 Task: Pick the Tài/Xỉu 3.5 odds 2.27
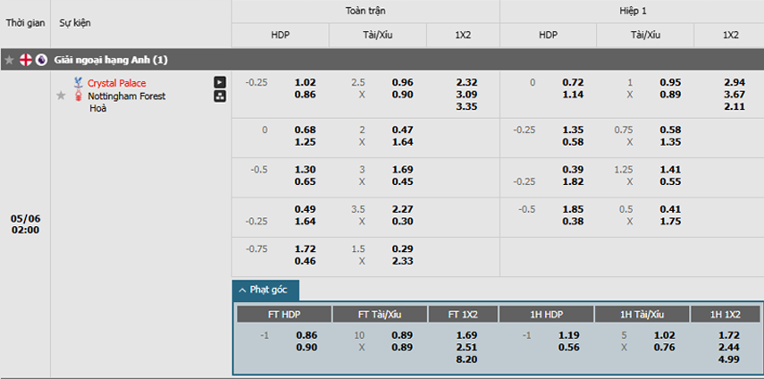(402, 209)
